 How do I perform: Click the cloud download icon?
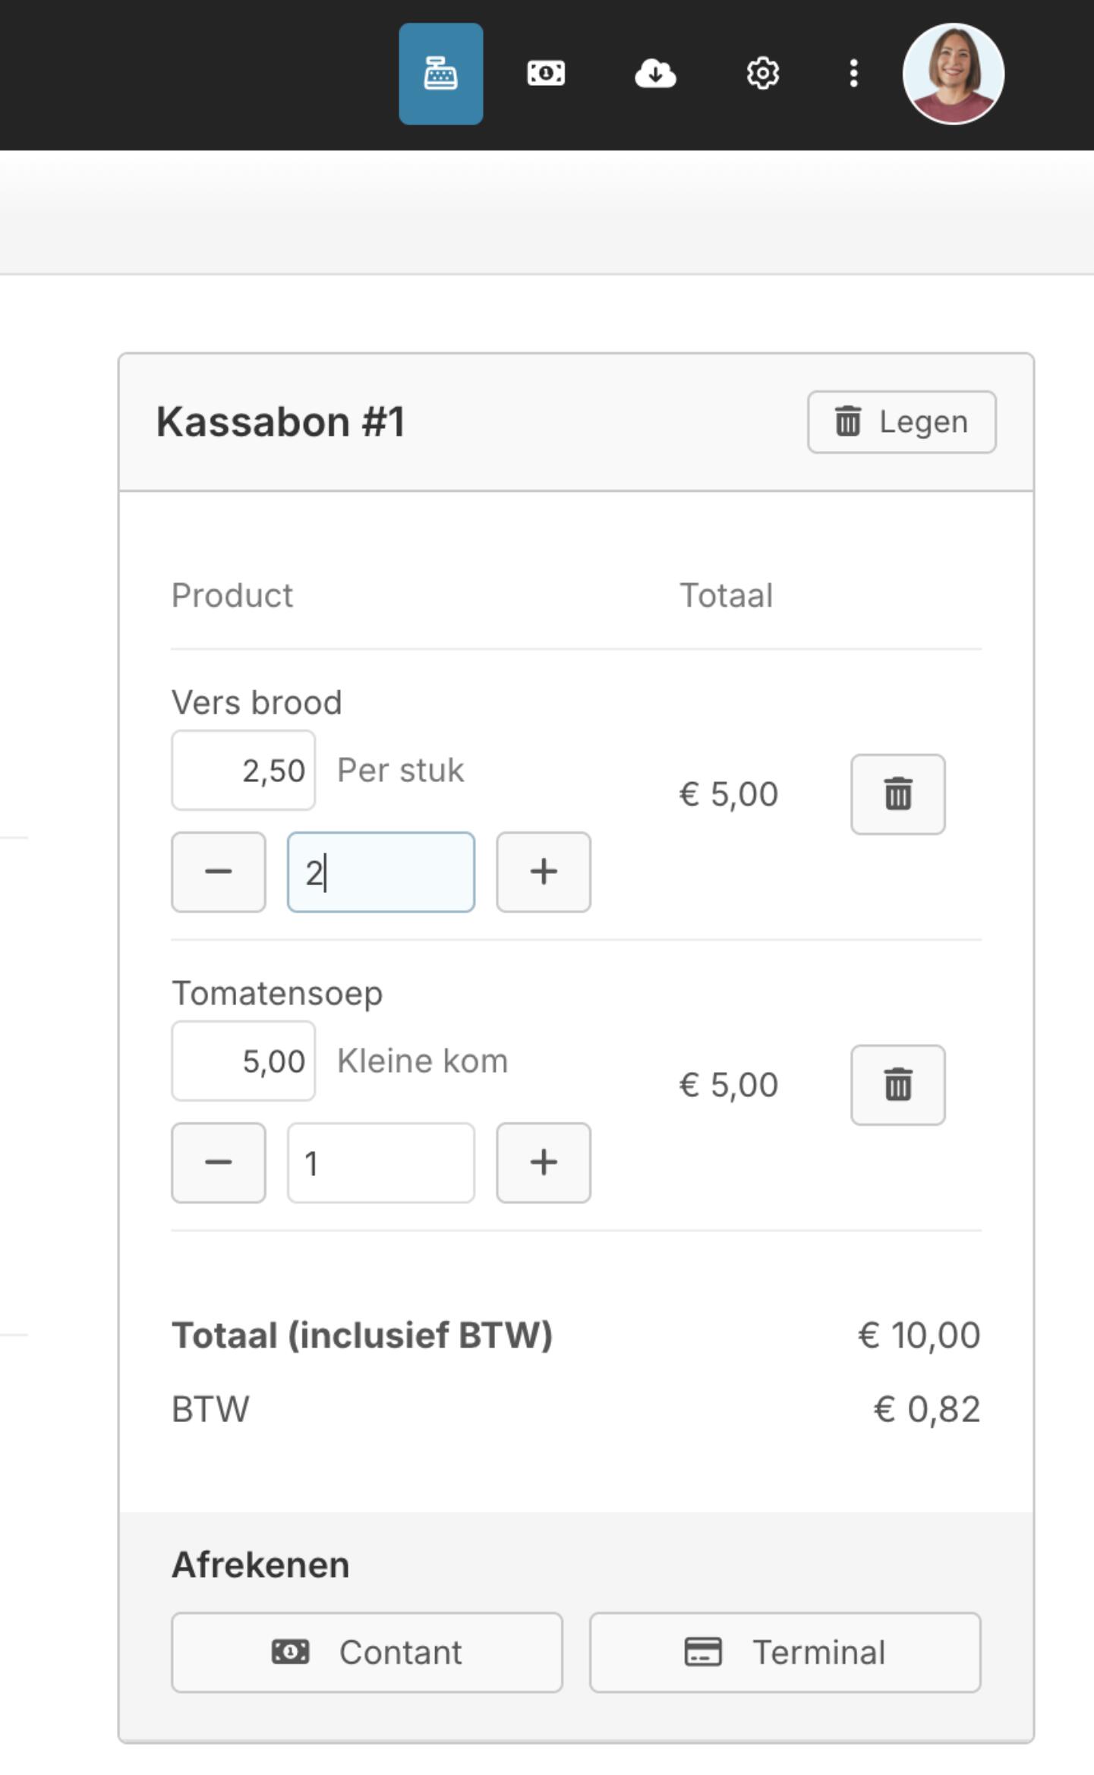[x=655, y=74]
